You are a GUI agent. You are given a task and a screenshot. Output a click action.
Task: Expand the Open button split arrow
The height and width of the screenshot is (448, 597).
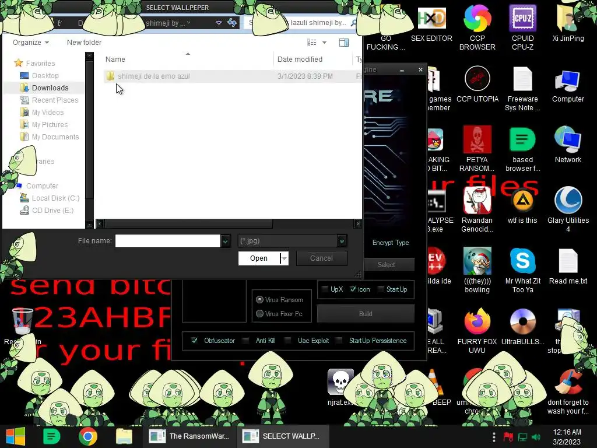click(284, 258)
